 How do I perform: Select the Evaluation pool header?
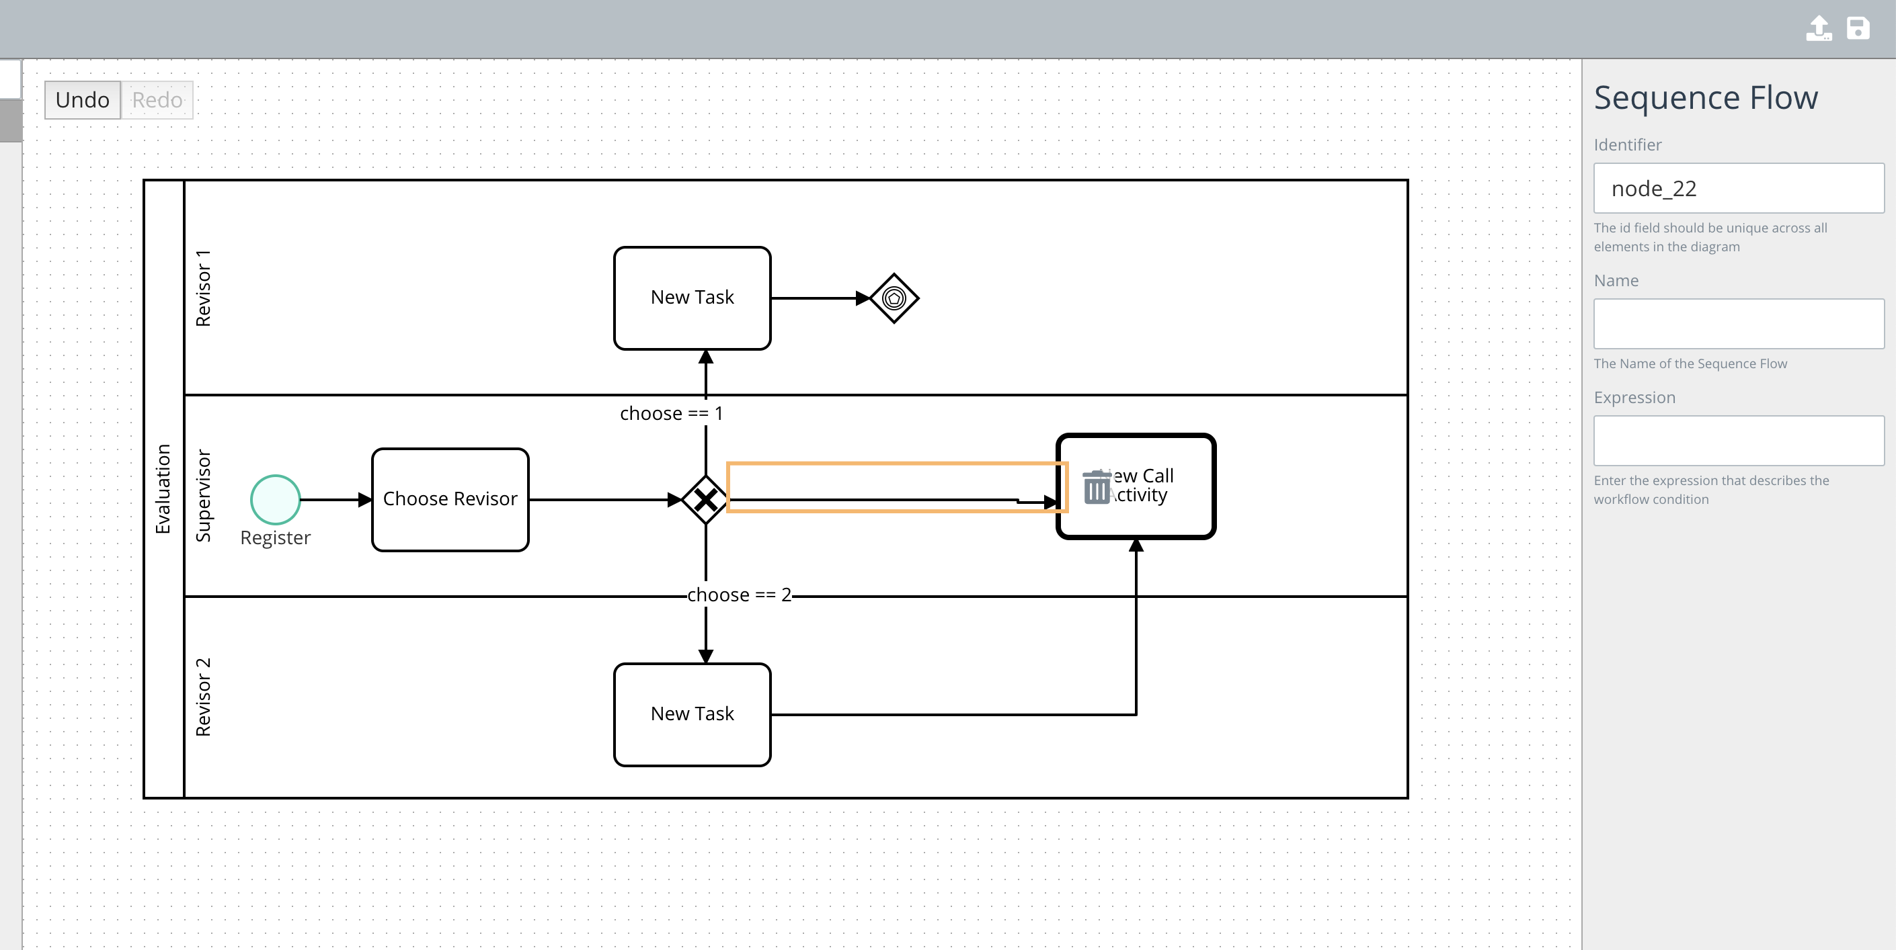point(163,485)
